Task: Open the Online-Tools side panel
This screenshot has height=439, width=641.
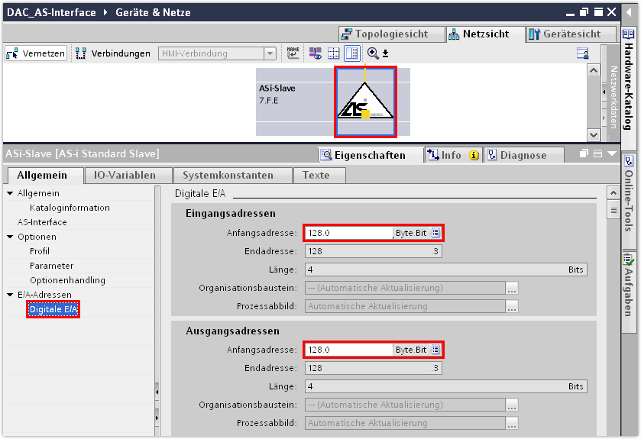Action: [x=628, y=197]
